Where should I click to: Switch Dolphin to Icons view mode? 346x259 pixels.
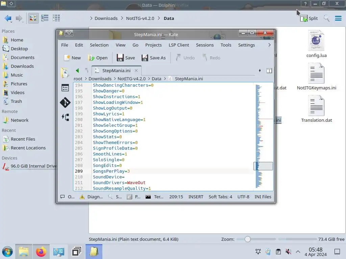[33, 18]
